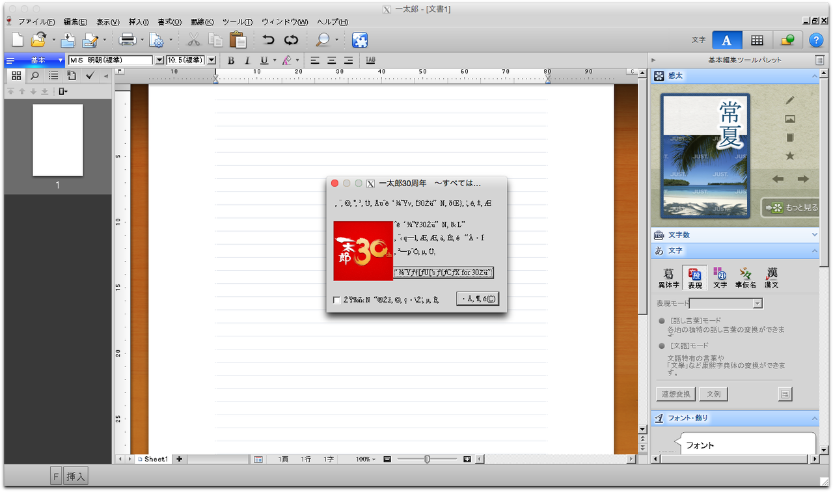Apply right text alignment
This screenshot has width=833, height=492.
coord(349,60)
